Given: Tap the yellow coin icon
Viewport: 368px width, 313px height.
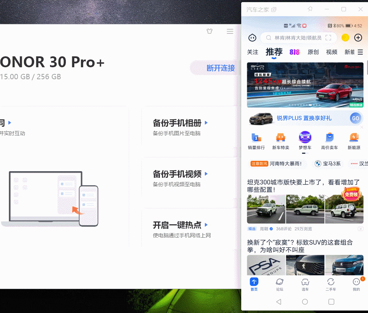Looking at the screenshot, I should coord(345,38).
